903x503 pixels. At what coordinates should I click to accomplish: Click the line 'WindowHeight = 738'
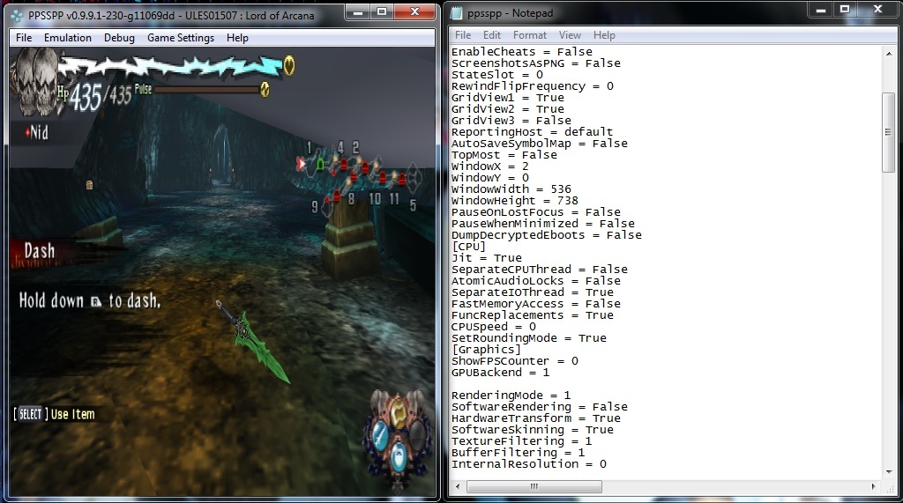click(x=515, y=201)
